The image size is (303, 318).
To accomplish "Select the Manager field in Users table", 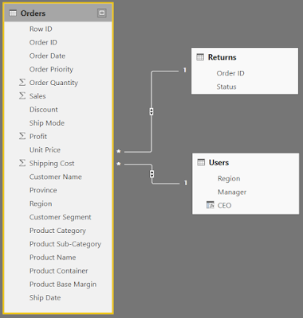I will [x=232, y=192].
